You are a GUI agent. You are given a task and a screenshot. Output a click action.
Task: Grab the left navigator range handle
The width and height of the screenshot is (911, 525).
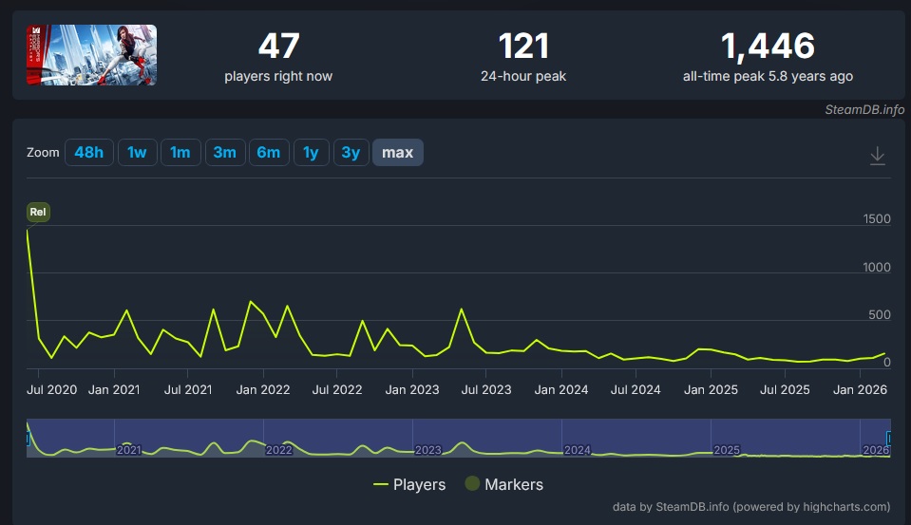pos(28,438)
